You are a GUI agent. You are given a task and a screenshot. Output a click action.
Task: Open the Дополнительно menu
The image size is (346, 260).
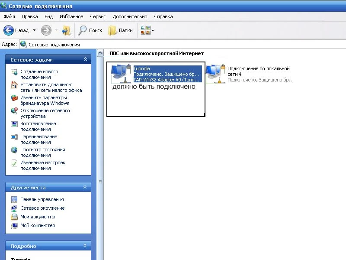pyautogui.click(x=130, y=16)
